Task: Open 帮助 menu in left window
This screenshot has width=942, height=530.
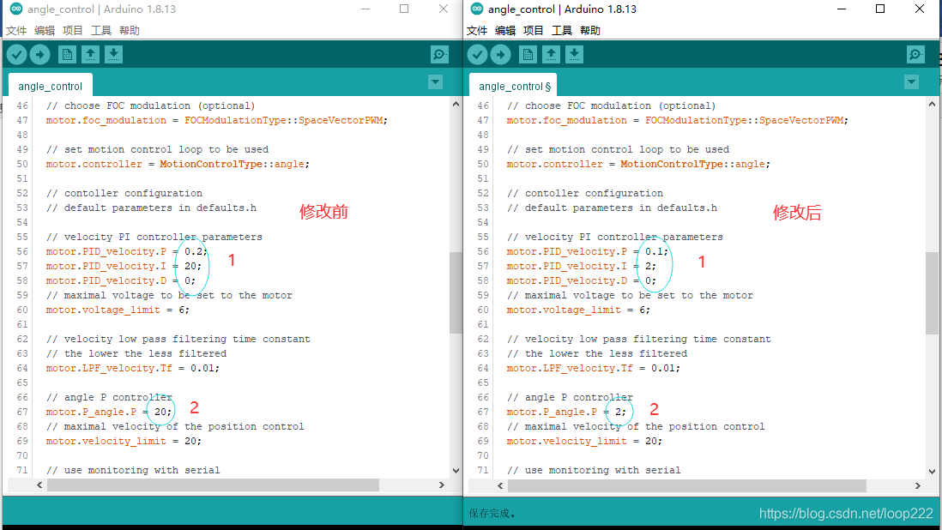Action: pos(130,31)
